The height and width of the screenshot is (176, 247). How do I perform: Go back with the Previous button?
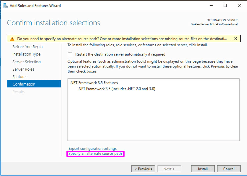(x=143, y=169)
